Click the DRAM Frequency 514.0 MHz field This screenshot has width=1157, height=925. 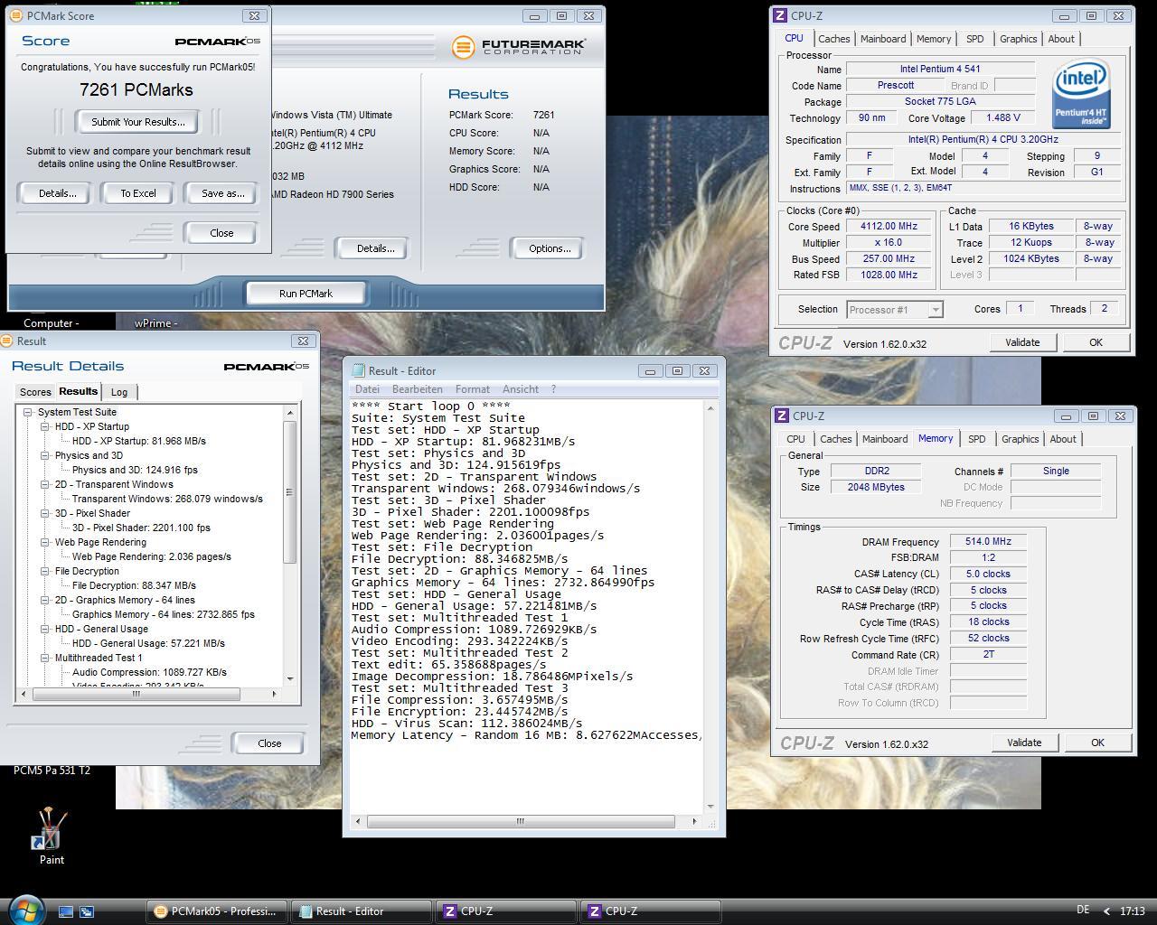coord(988,542)
